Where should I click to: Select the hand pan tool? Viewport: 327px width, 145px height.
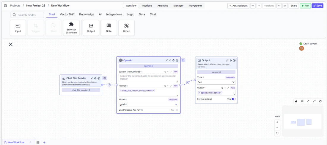tap(320, 101)
